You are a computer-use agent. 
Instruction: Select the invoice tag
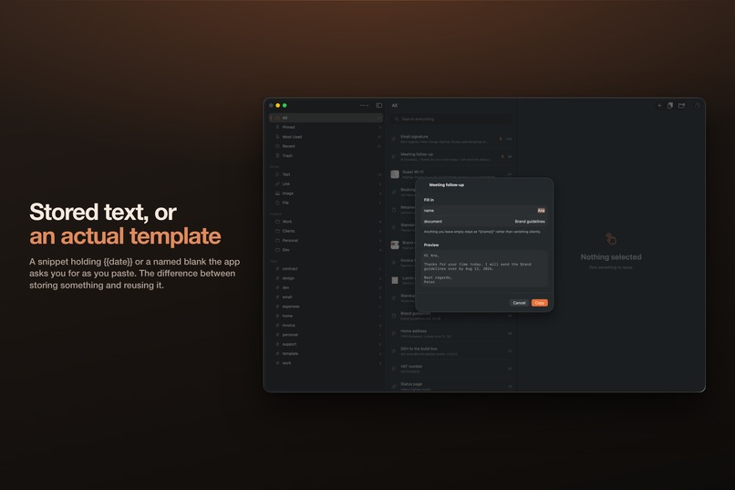click(326, 326)
